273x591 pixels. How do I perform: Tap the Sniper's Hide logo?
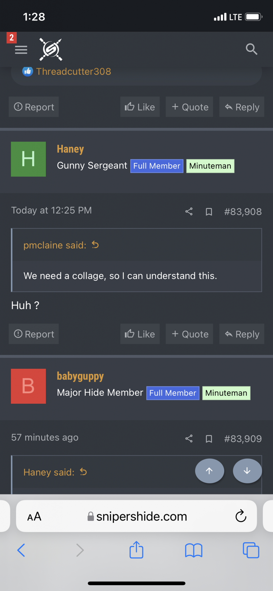[x=51, y=50]
